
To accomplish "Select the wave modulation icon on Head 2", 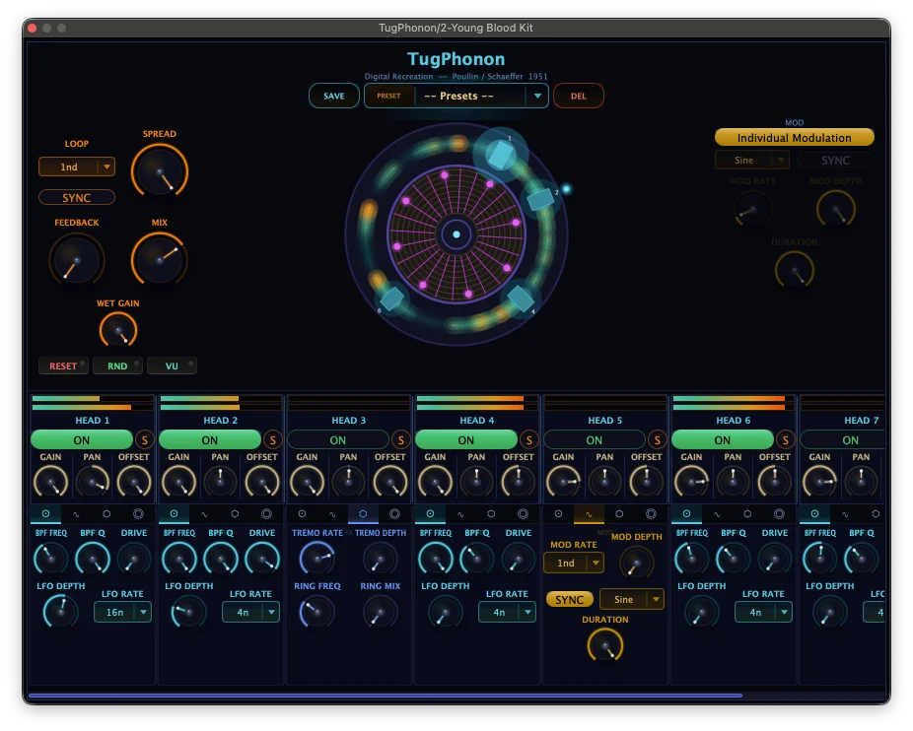I will coord(204,513).
